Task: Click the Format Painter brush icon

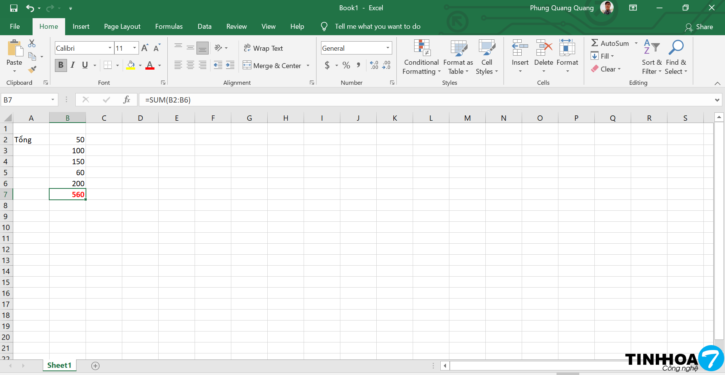Action: [x=32, y=69]
